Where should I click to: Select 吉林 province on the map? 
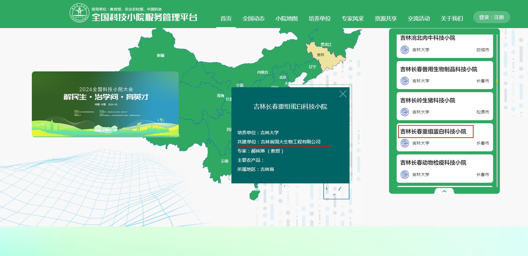[320, 55]
